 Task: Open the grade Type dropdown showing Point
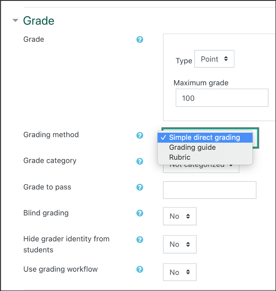pyautogui.click(x=214, y=59)
